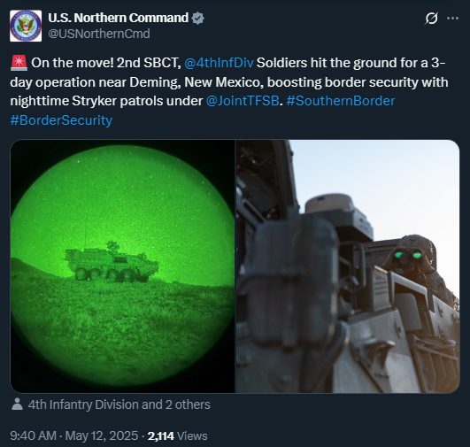Open the @USNorthernCmd handle

(x=99, y=34)
